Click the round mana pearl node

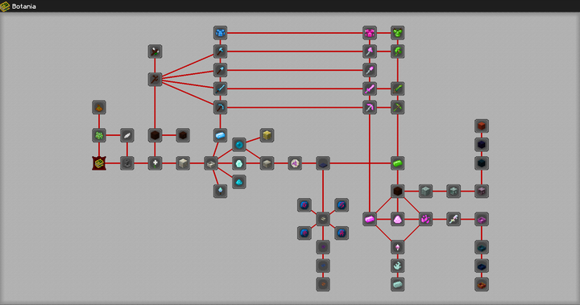[239, 145]
